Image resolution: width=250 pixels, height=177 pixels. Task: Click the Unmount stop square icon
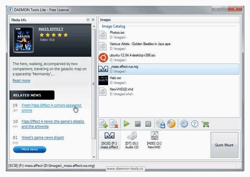(137, 124)
